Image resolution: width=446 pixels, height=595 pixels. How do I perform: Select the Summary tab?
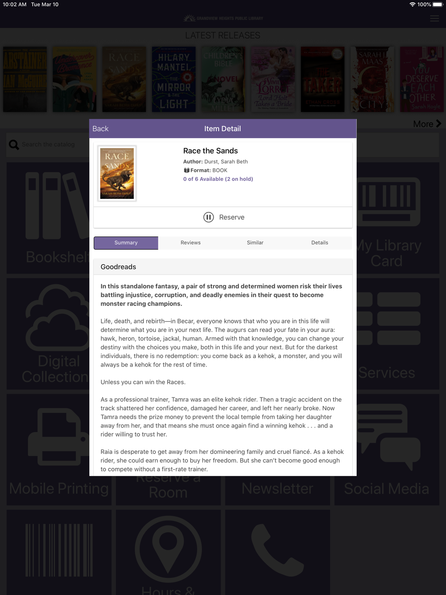coord(126,243)
